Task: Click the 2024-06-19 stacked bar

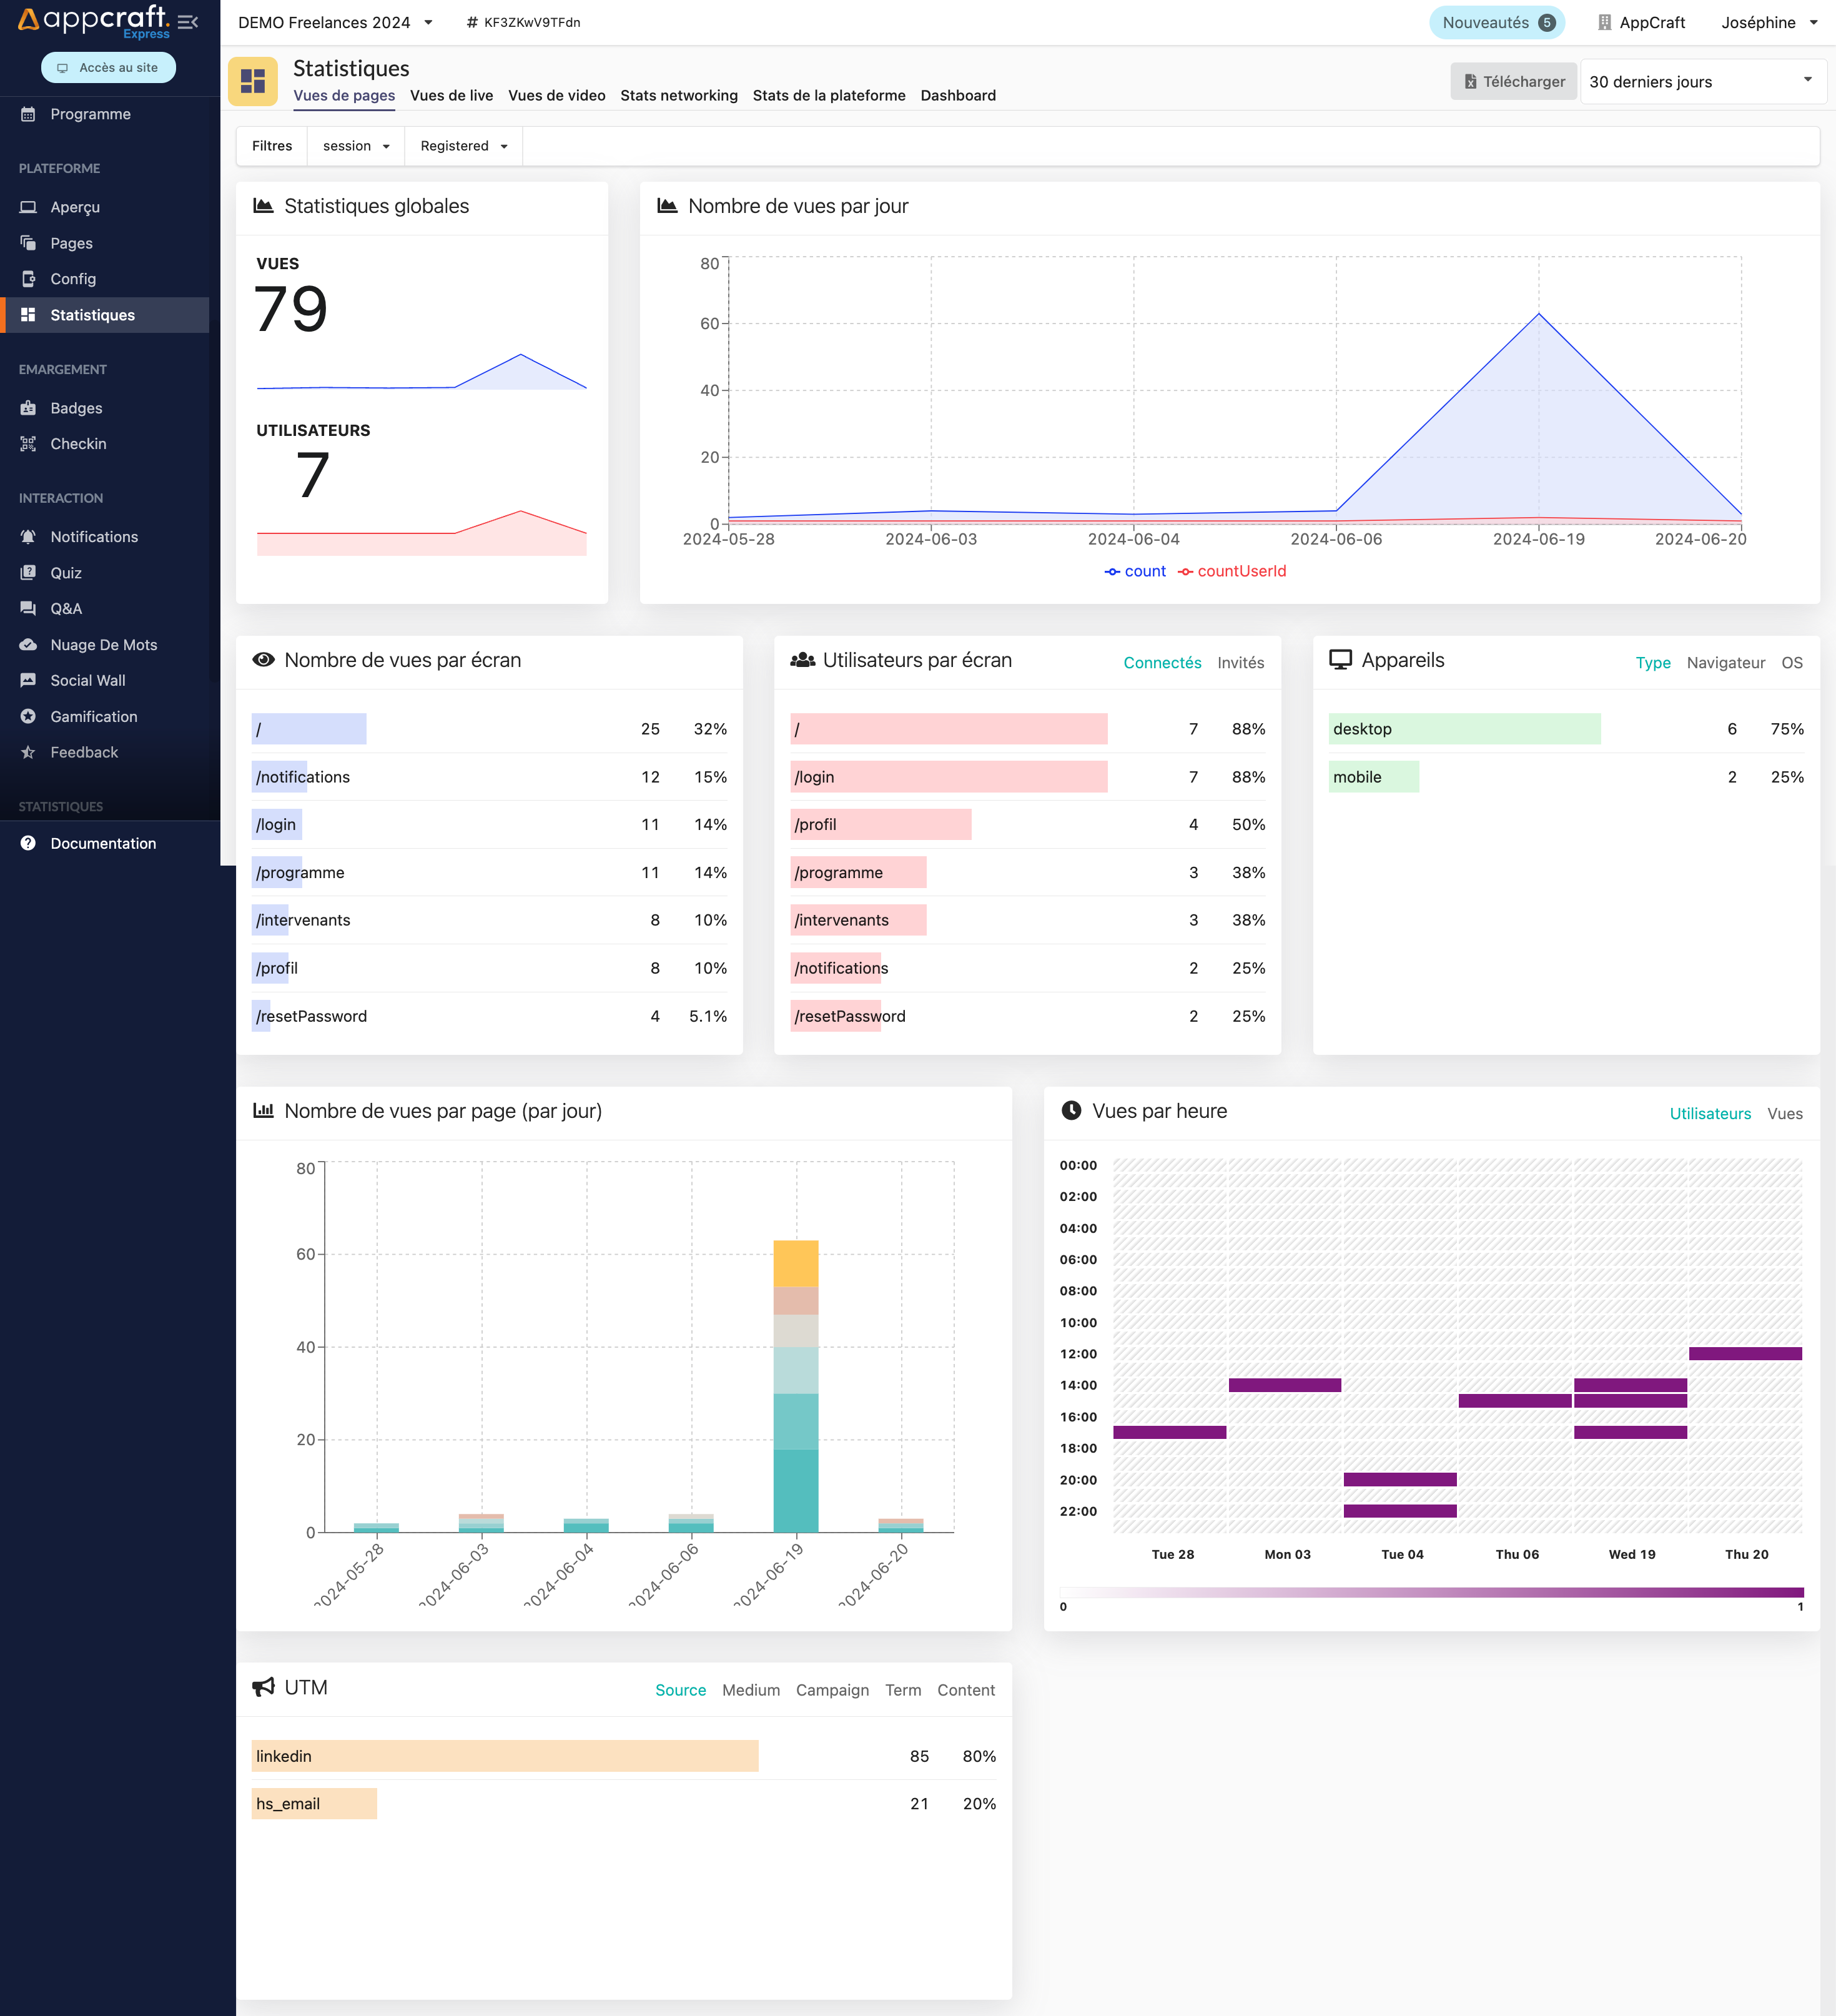Action: coord(795,1386)
